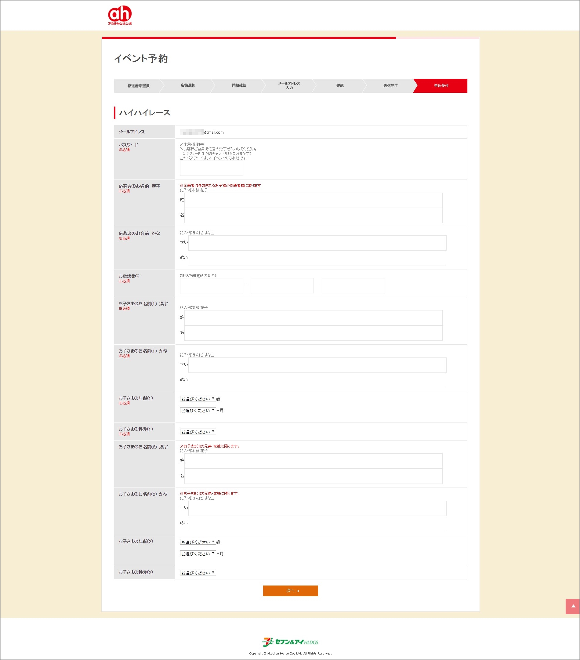Screen dimensions: 580x660
Task: Expand the child 1 gender dropdown
Action: coord(198,432)
